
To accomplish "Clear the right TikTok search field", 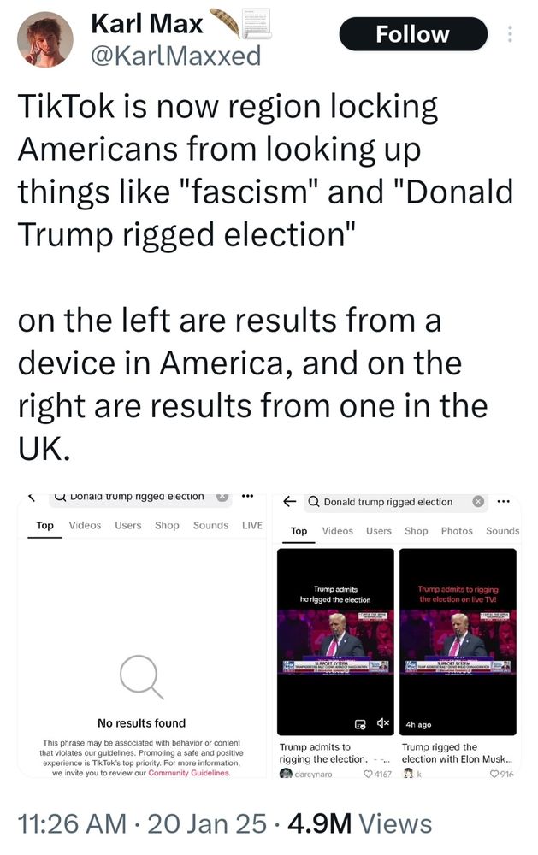I will [478, 501].
